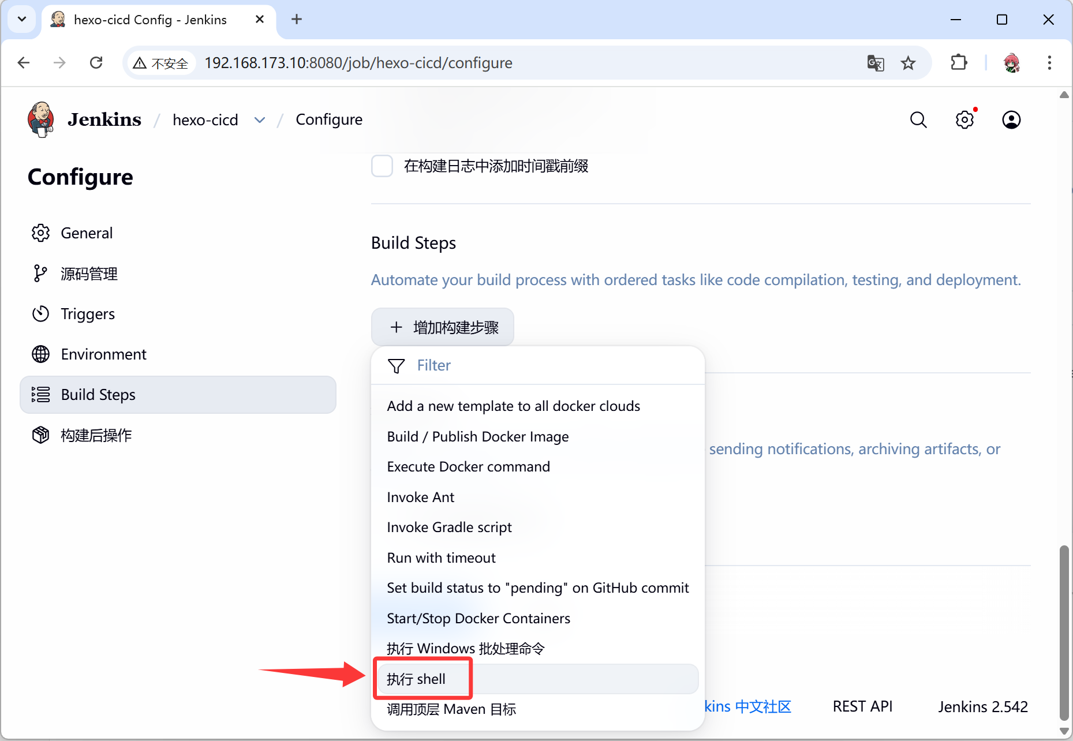
Task: Select 执行 shell from build step menu
Action: (x=416, y=679)
